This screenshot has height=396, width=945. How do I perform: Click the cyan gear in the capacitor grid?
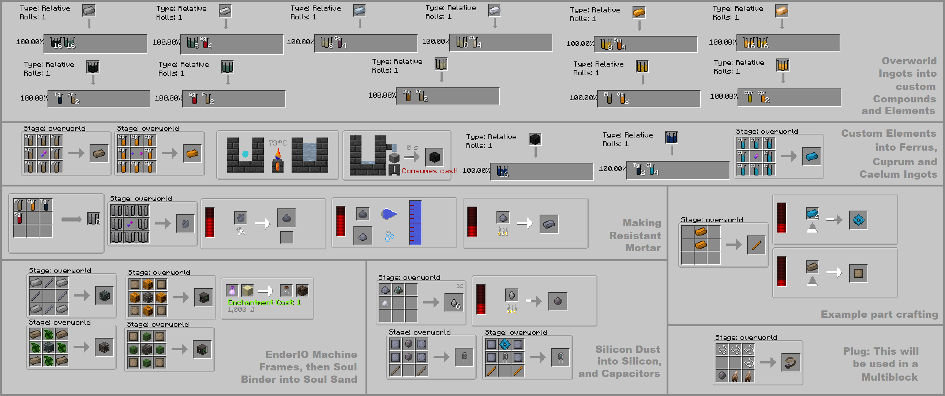(505, 344)
